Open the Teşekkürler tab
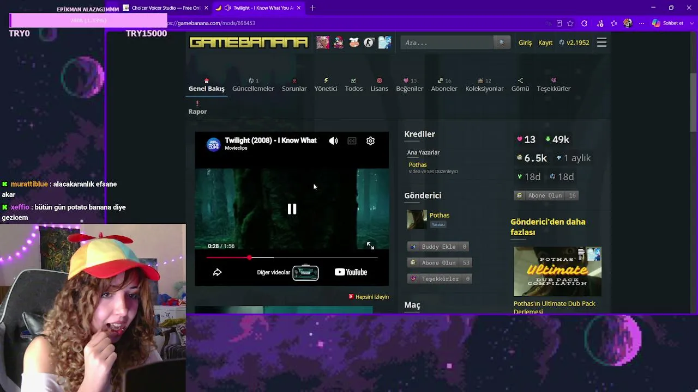Screen dimensions: 698x392 (553, 85)
